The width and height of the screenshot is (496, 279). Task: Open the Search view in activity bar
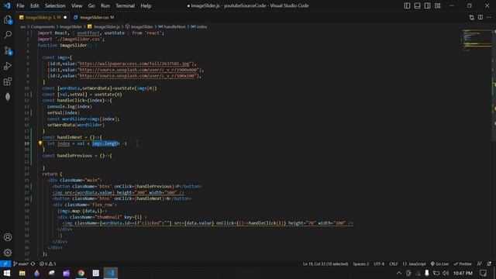[8, 34]
